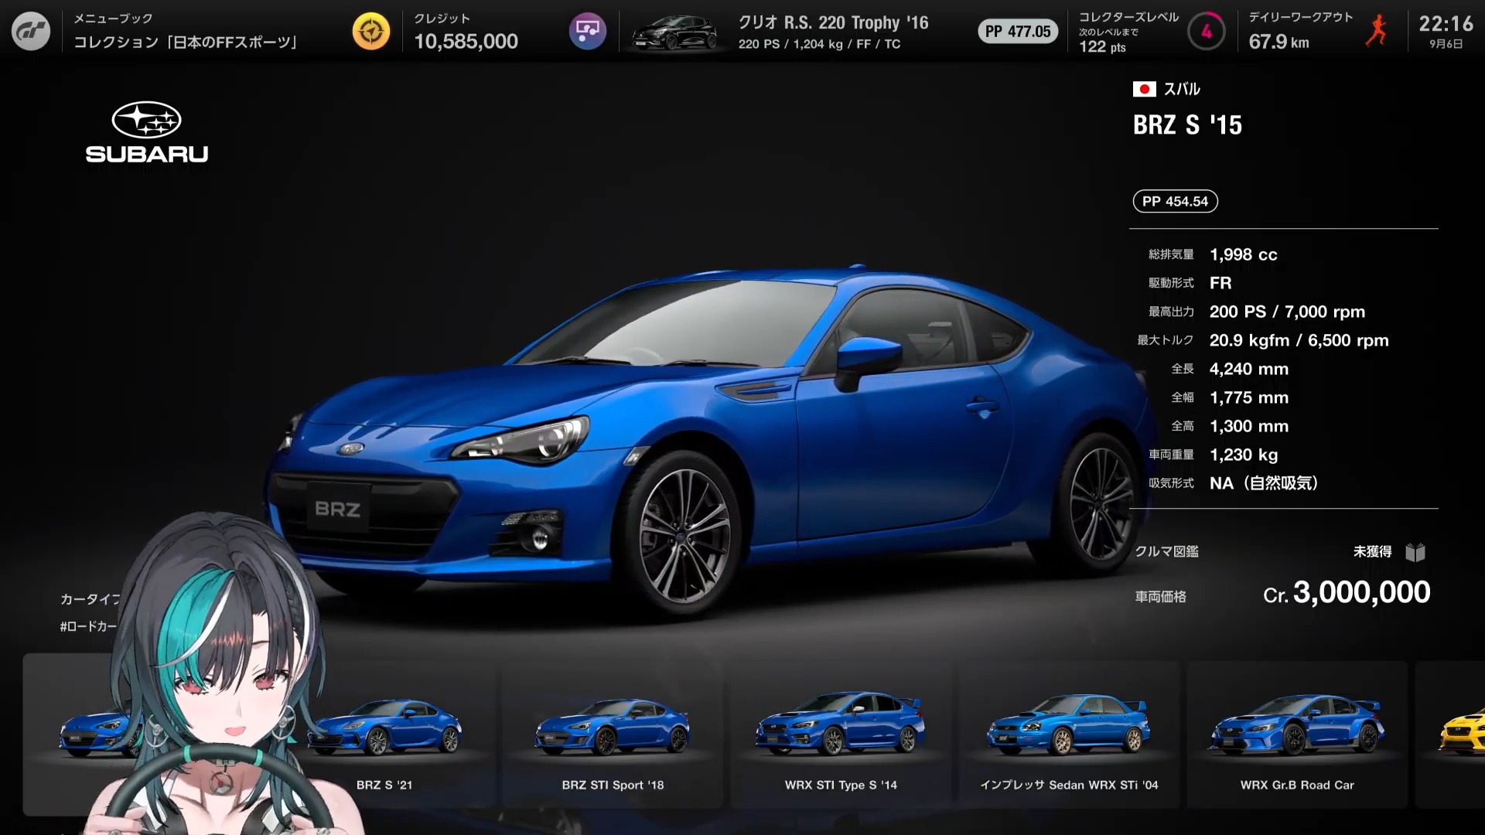Click the gold credits coin icon
Image resolution: width=1485 pixels, height=835 pixels.
(371, 31)
